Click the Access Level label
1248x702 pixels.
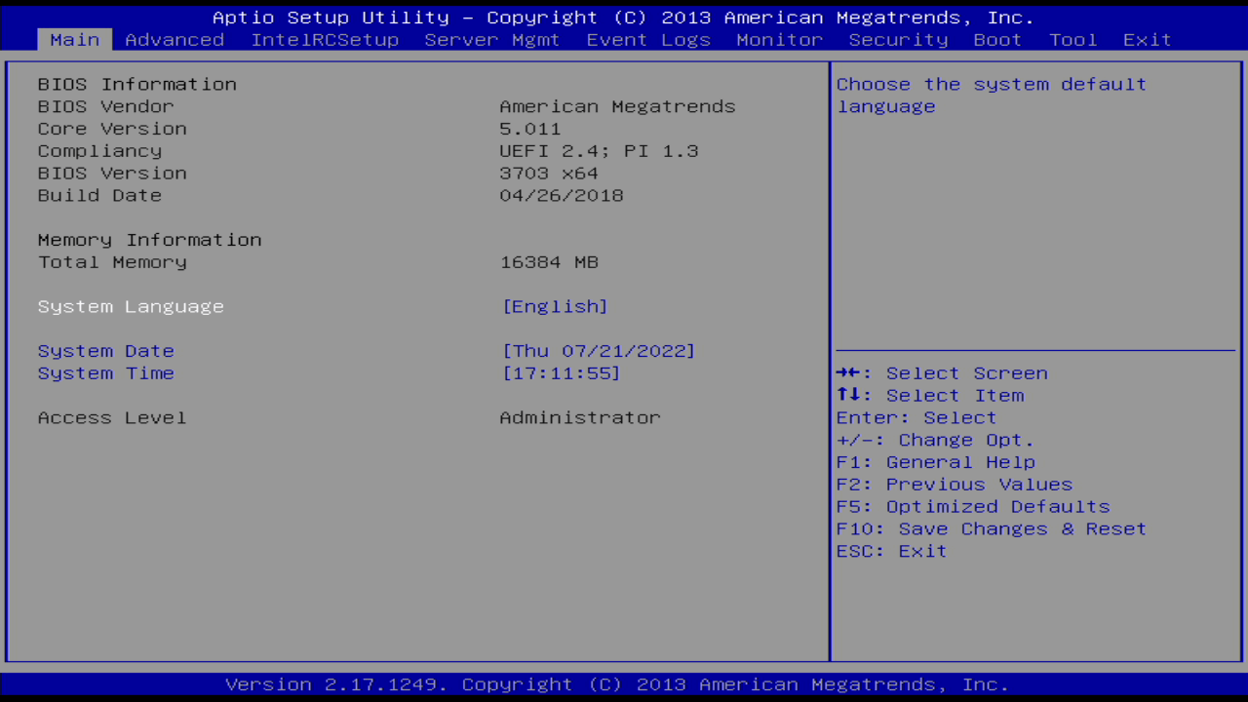[x=112, y=417]
